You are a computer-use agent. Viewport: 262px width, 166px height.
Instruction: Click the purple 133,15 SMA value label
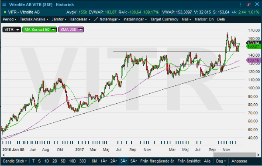coord(253,60)
